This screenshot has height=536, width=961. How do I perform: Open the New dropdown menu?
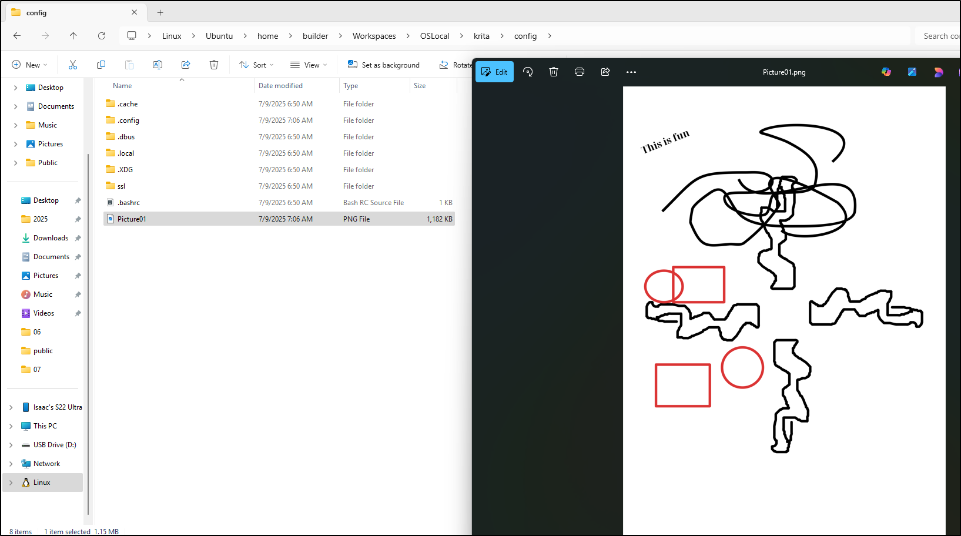29,65
